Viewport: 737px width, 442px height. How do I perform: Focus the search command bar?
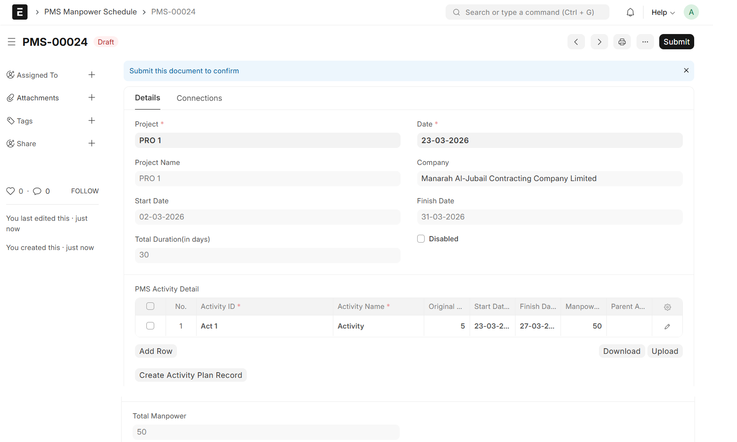pos(527,12)
